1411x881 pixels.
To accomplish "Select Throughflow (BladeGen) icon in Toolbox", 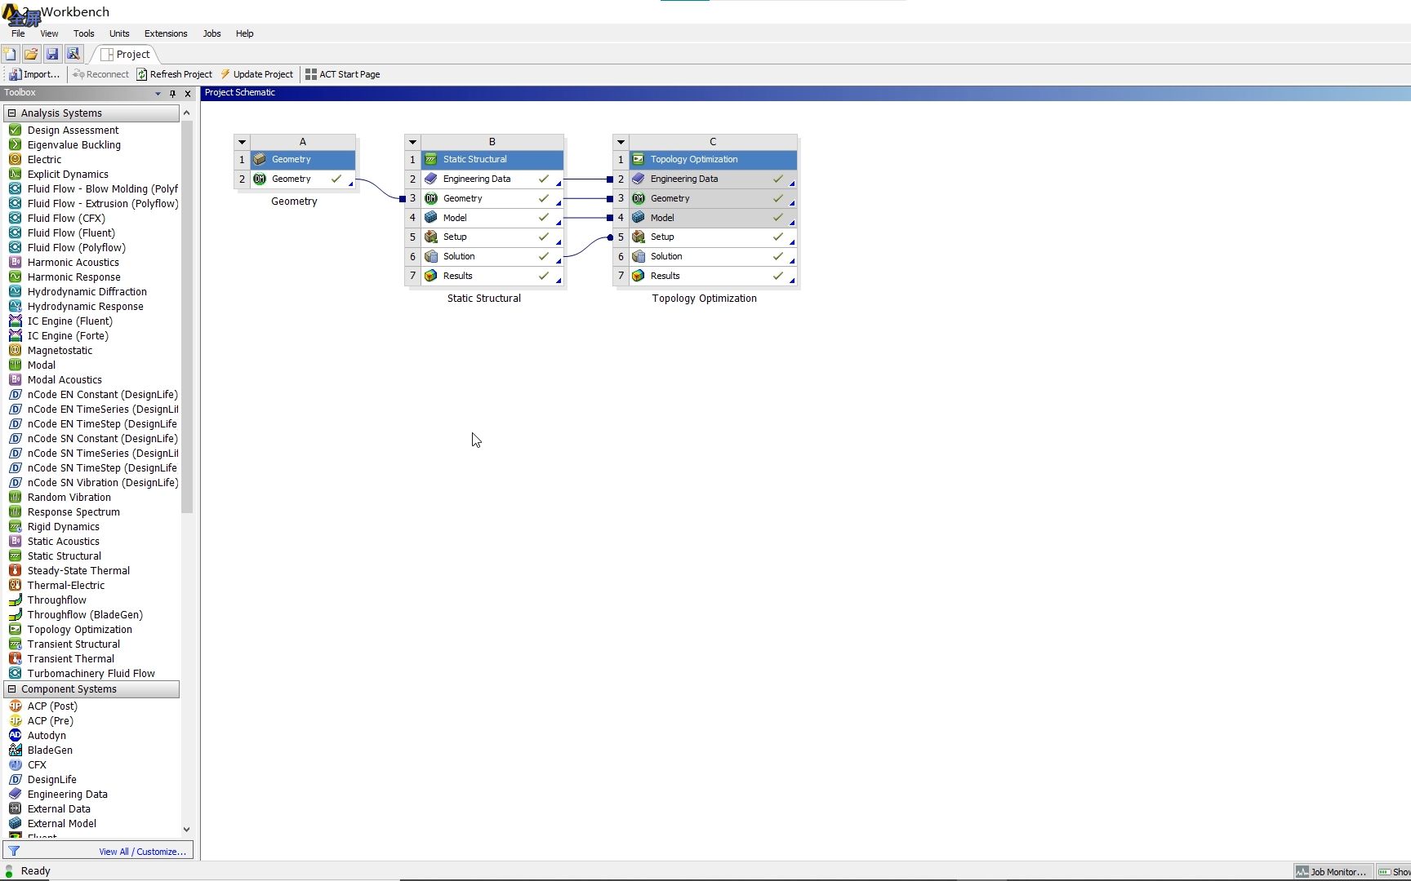I will coord(15,614).
